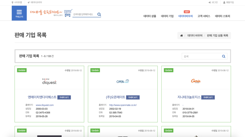The width and height of the screenshot is (245, 137).
Task: Click the Data Store site logo
Action: click(x=50, y=13)
